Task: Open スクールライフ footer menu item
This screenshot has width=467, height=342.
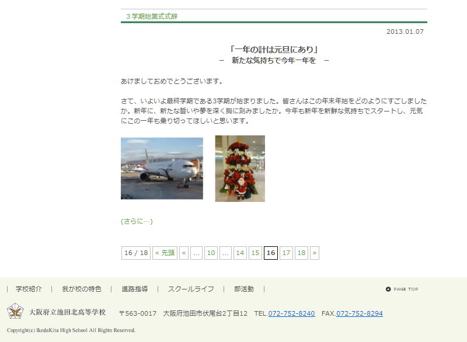Action: click(191, 289)
